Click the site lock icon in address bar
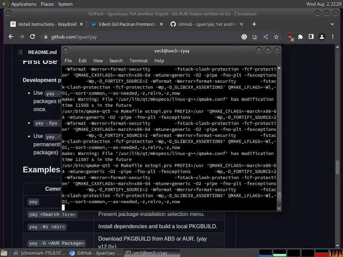 (46, 37)
